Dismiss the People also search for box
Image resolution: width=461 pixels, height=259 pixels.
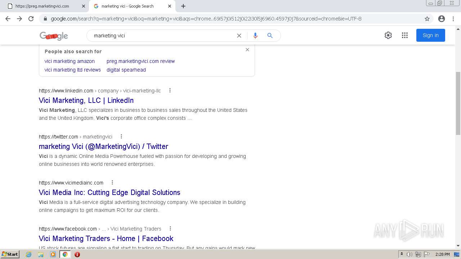(x=247, y=50)
